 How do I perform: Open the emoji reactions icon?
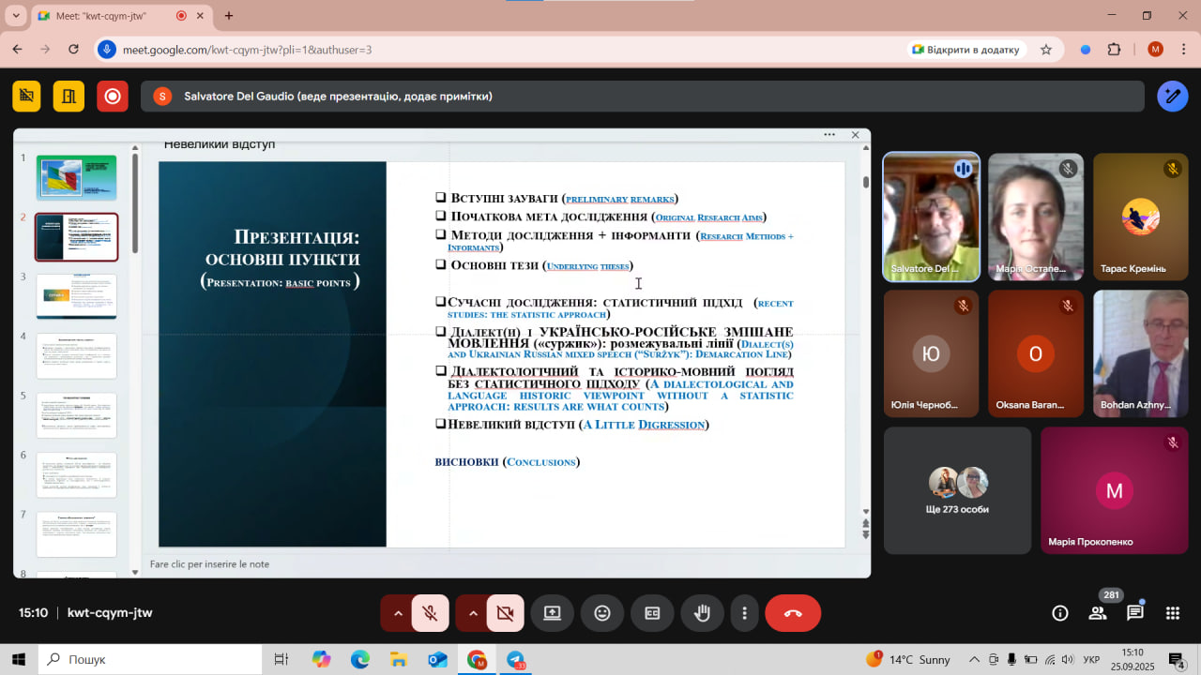pyautogui.click(x=602, y=613)
